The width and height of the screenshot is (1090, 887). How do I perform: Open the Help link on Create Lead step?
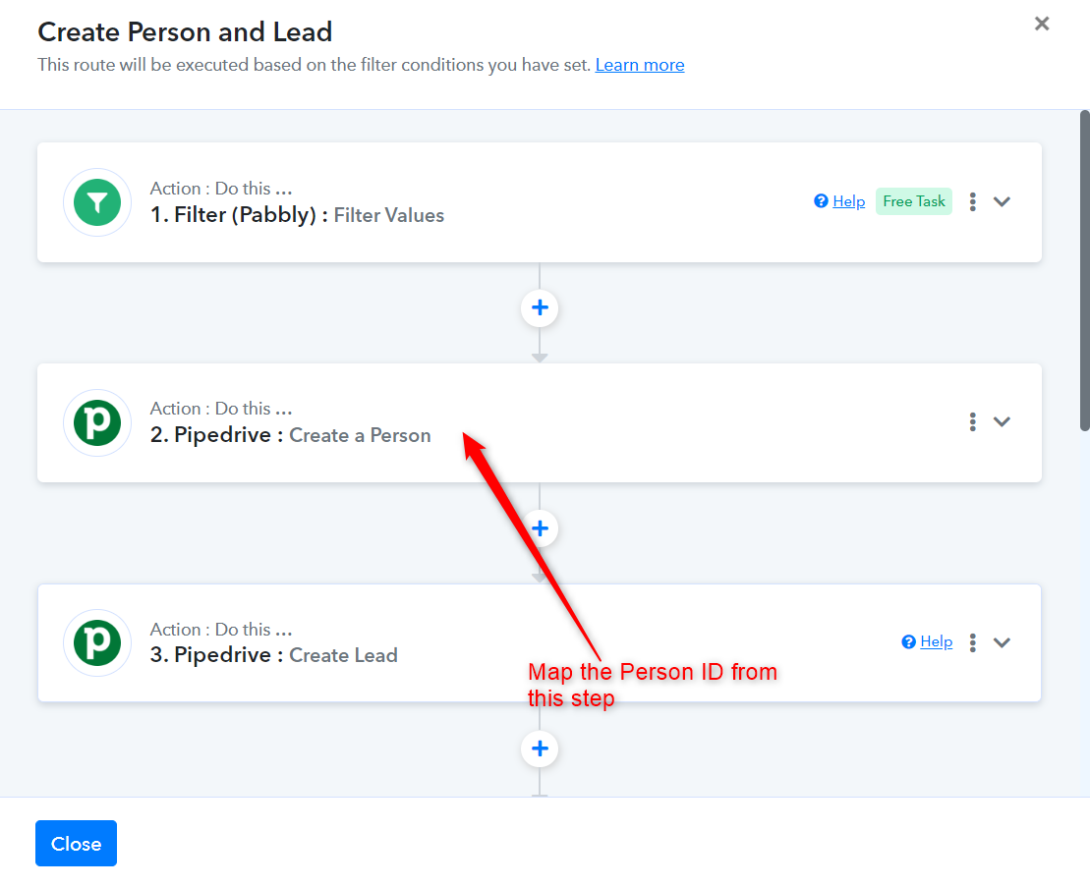pos(937,641)
